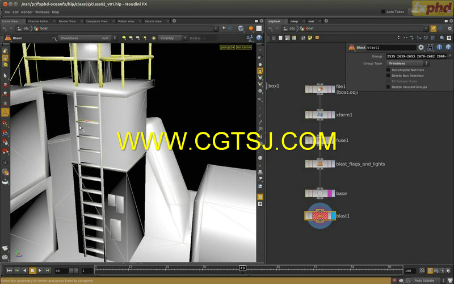Jump to the first frame

[9, 270]
